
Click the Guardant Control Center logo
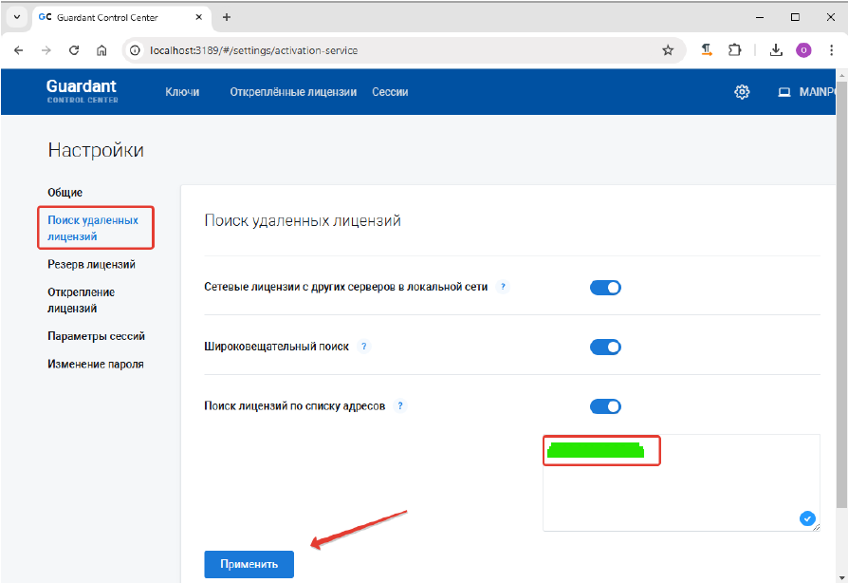pyautogui.click(x=83, y=91)
